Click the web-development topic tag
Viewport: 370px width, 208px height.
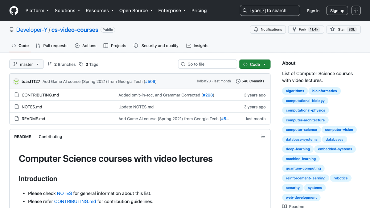click(301, 198)
